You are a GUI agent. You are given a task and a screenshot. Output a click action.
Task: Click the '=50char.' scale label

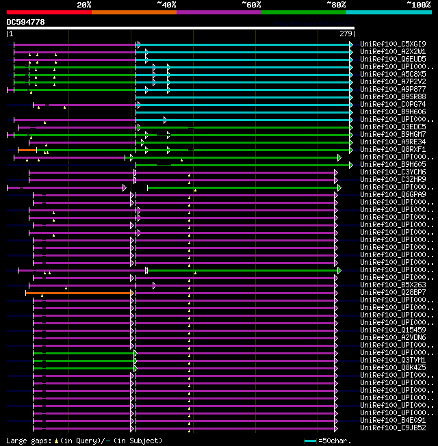click(335, 441)
